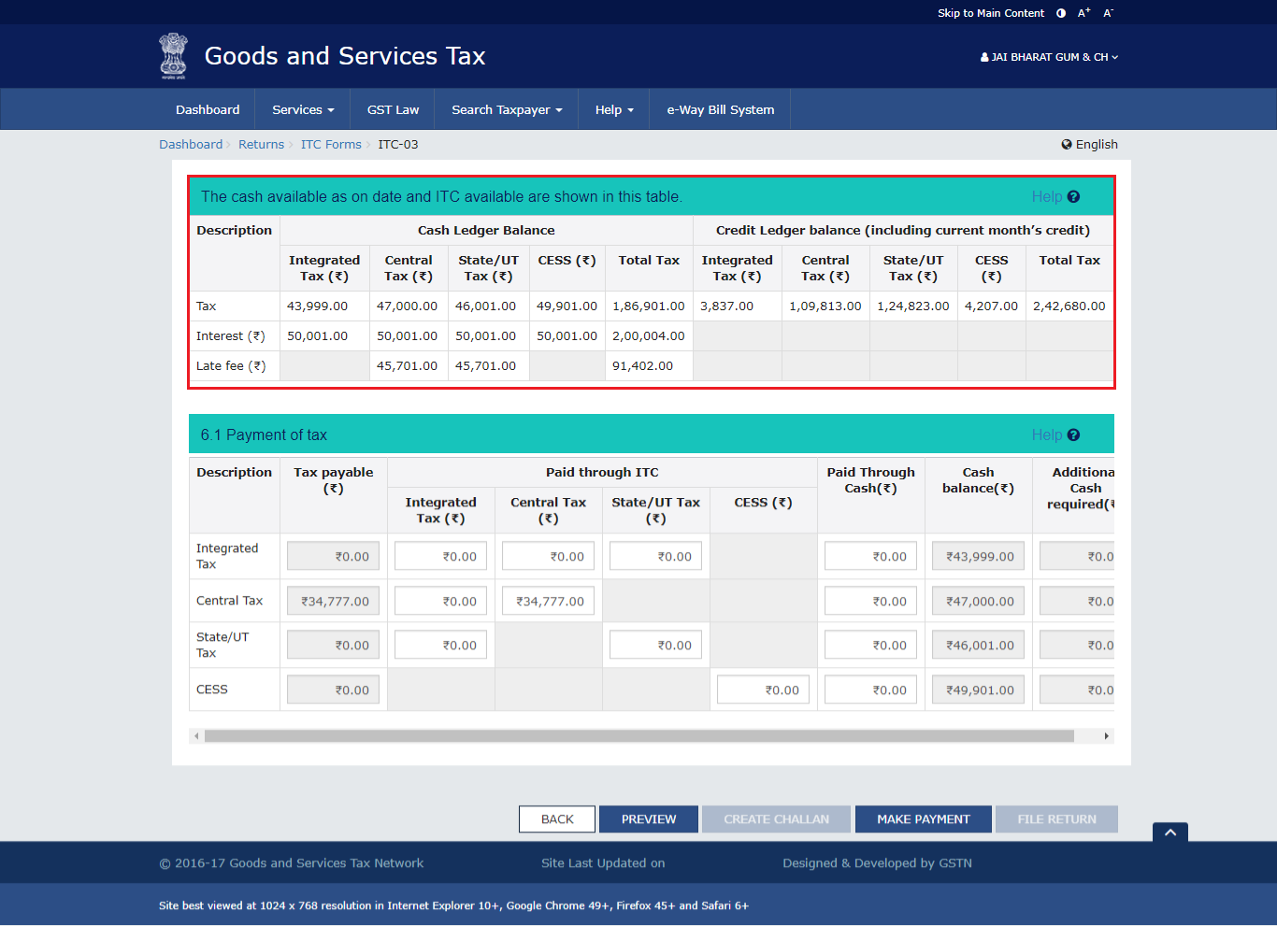Viewport: 1277px width, 926px height.
Task: Click Goods and Services Tax title
Action: click(x=345, y=56)
